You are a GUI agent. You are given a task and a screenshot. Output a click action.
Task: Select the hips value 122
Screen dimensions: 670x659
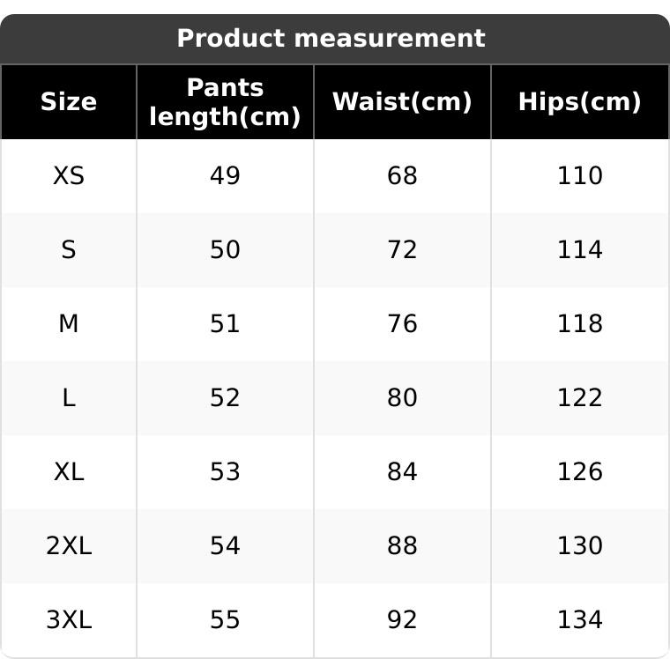pyautogui.click(x=579, y=398)
